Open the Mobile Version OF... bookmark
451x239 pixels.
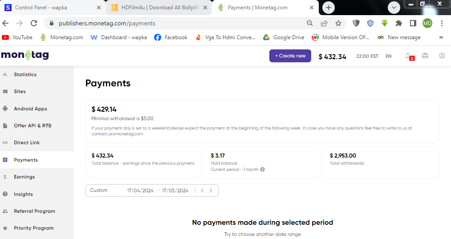point(341,37)
